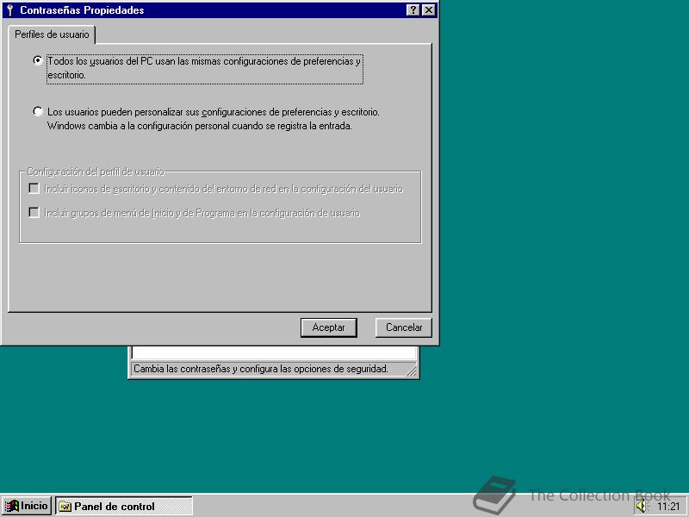Switch to Panel de control taskbar item

tap(124, 506)
